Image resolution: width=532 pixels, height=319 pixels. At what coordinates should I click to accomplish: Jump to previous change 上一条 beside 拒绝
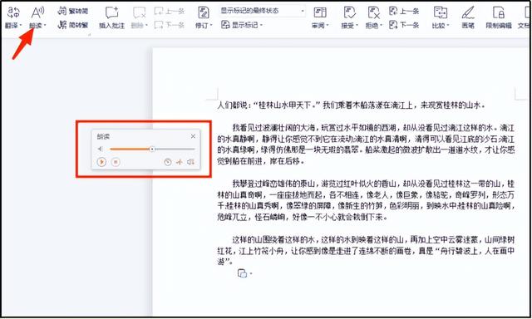pos(404,11)
